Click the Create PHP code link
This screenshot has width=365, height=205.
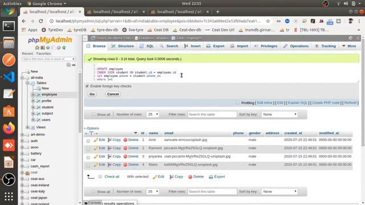click(326, 102)
